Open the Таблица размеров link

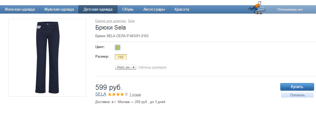[x=152, y=67]
